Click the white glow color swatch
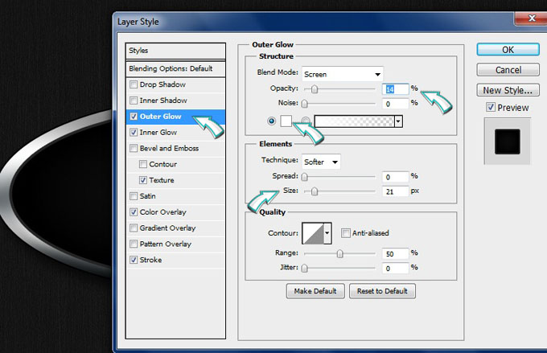The image size is (547, 353). tap(286, 121)
